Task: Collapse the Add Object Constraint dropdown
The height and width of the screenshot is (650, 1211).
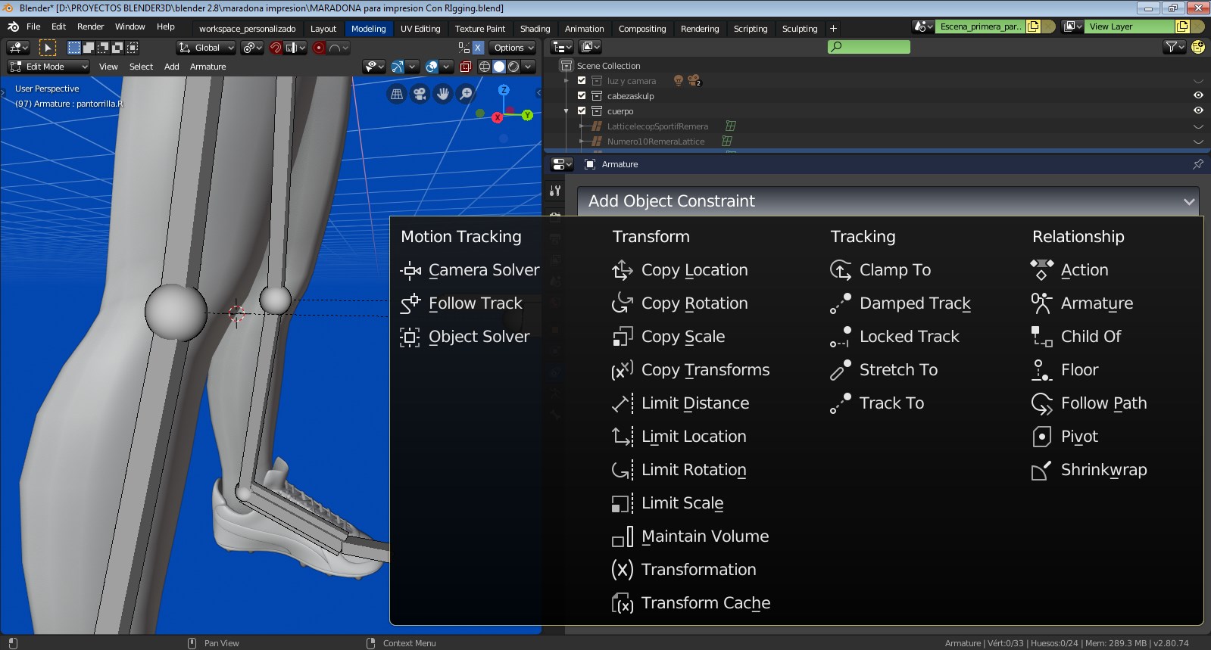Action: coord(888,201)
